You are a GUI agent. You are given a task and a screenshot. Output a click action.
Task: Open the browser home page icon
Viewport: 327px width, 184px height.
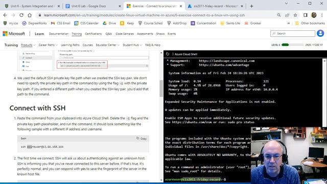tap(30, 15)
